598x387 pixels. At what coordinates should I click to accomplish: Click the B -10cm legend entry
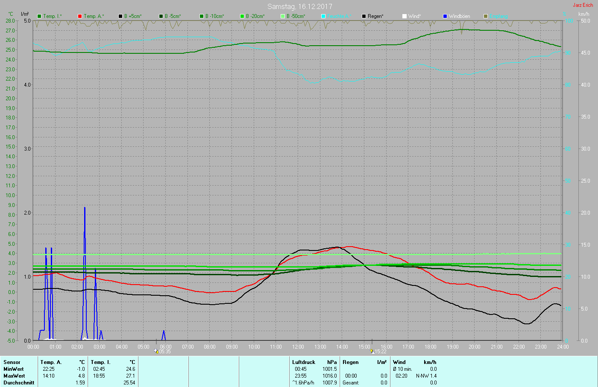point(212,16)
